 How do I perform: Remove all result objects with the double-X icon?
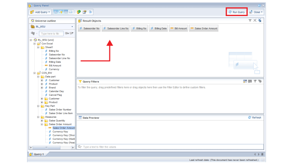pyautogui.click(x=260, y=21)
